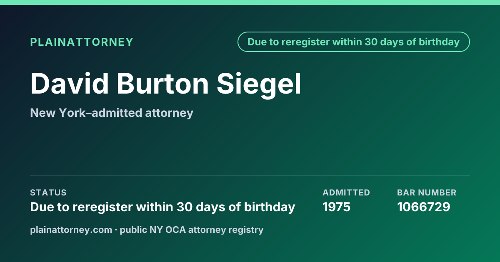Image resolution: width=500 pixels, height=262 pixels.
Task: Select the bold status value under STATUS
Action: tap(162, 207)
